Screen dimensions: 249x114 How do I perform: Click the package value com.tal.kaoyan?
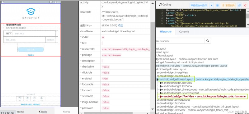click(x=111, y=55)
